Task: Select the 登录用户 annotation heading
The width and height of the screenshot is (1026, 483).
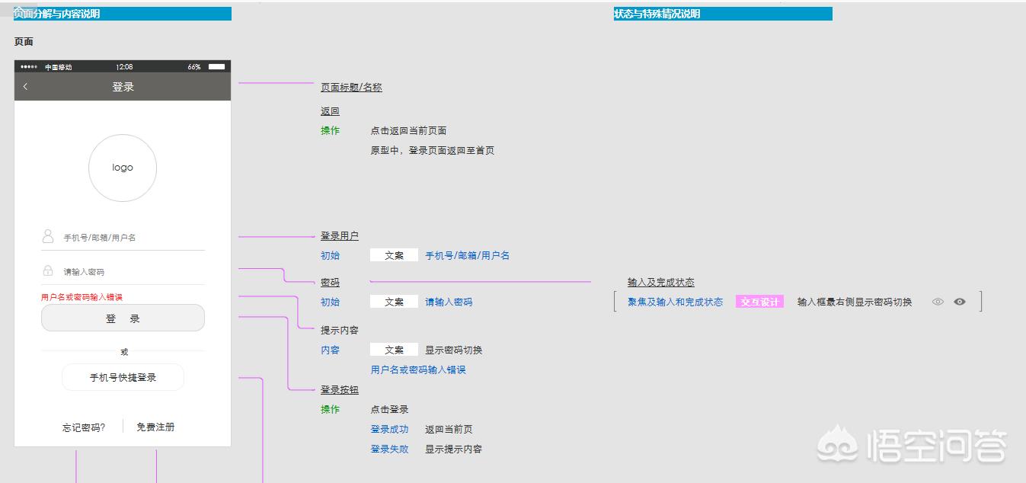Action: pyautogui.click(x=340, y=236)
